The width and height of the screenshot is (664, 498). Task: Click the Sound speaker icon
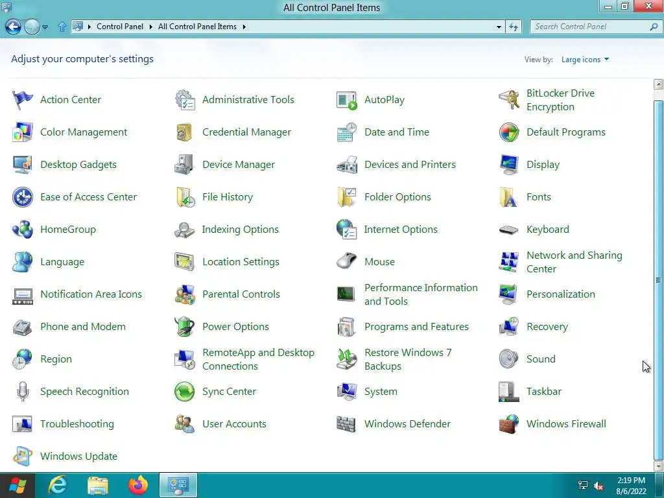pos(508,359)
